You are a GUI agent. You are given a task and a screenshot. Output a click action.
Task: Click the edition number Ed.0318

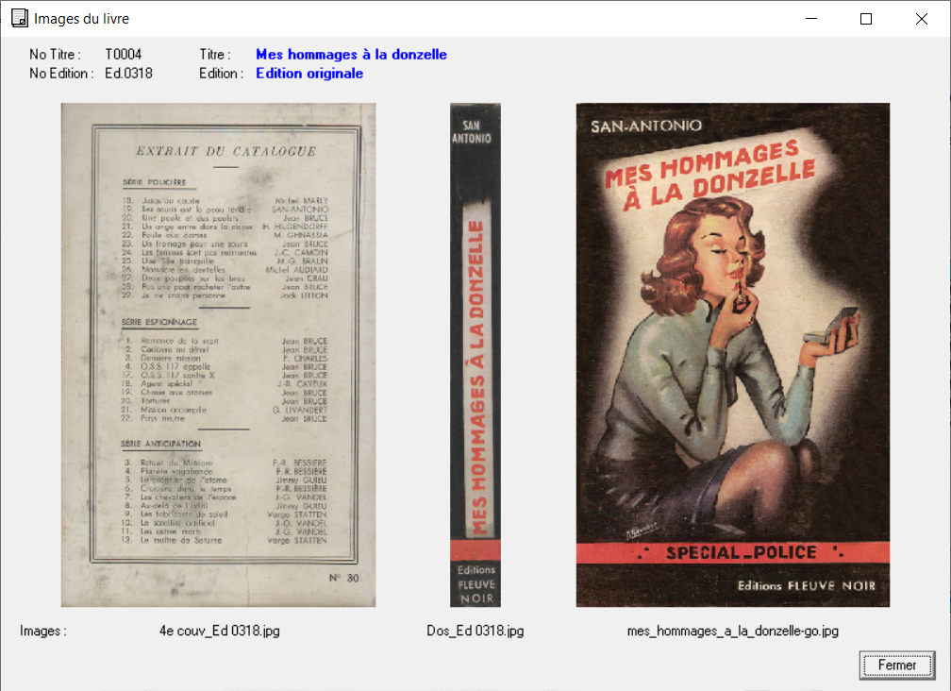click(x=128, y=74)
